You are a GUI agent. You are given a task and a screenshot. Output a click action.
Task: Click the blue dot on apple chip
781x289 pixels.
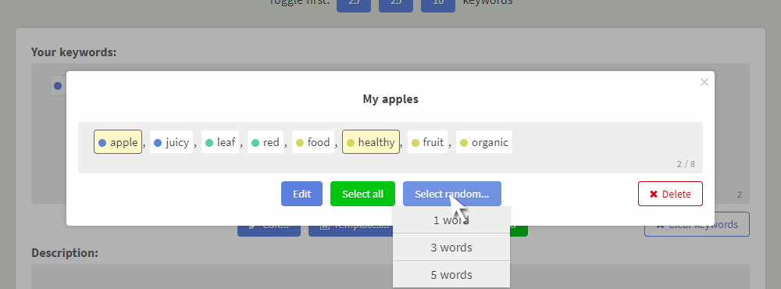click(102, 143)
